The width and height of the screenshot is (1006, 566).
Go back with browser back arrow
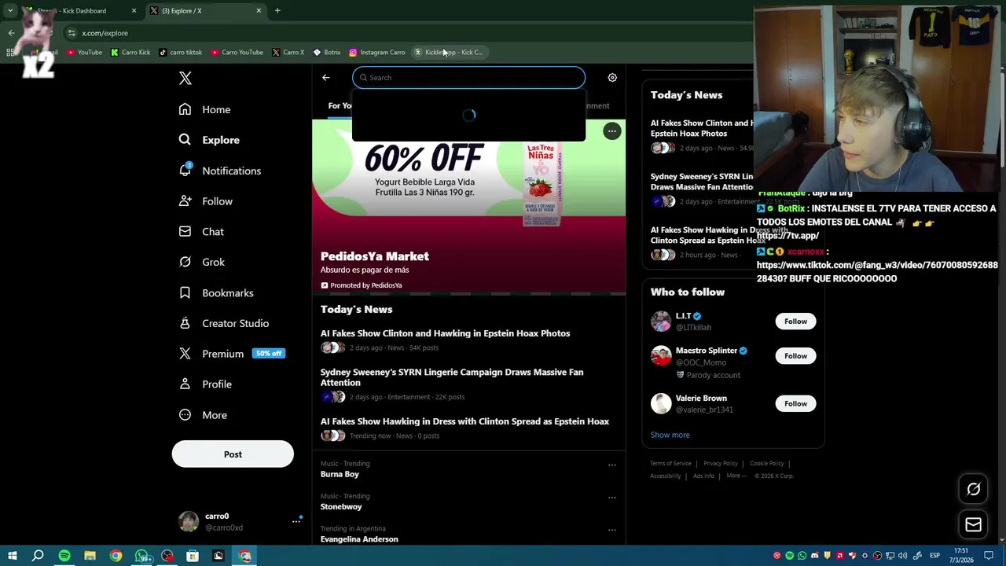11,33
